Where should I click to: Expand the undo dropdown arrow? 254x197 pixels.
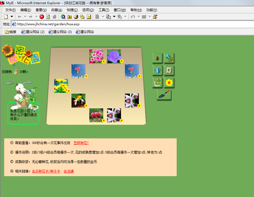[139, 16]
